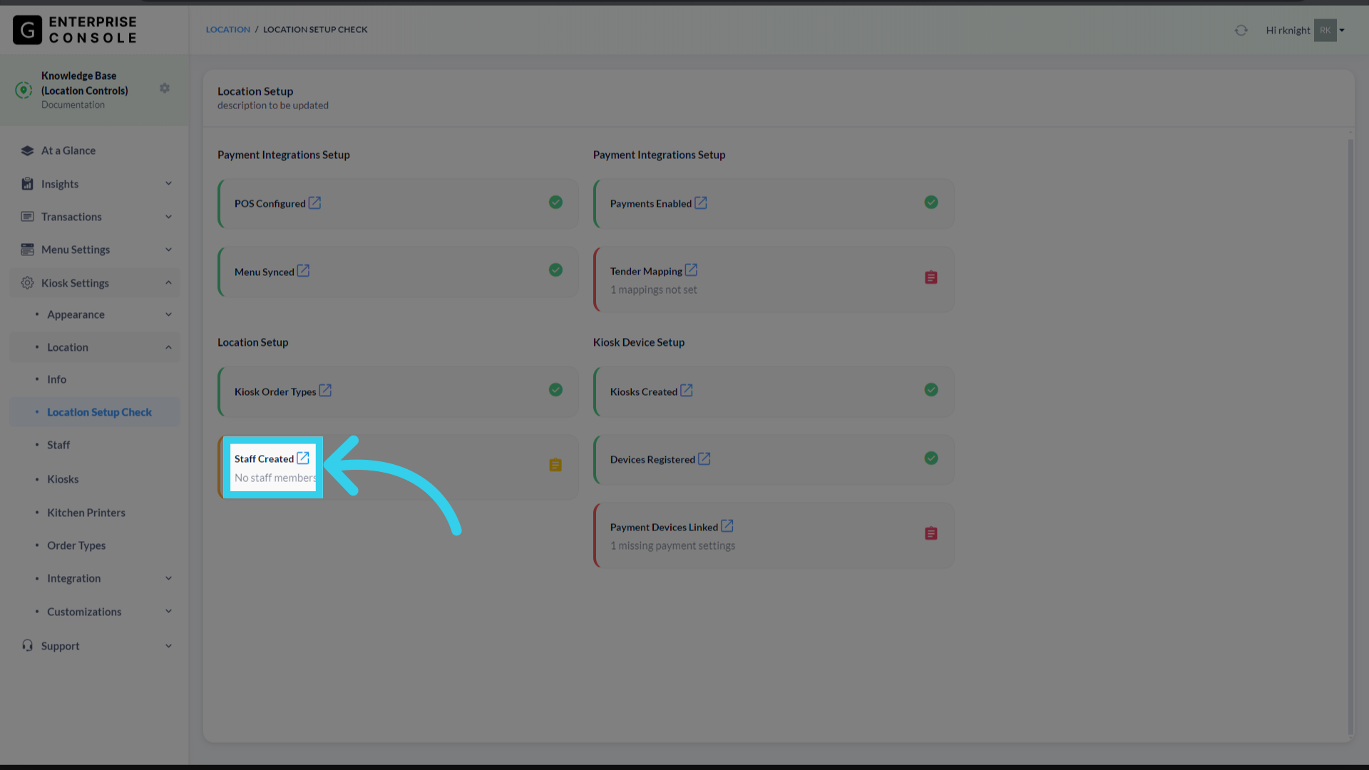Image resolution: width=1369 pixels, height=770 pixels.
Task: Click Payment Devices Linked red clipboard icon
Action: point(931,533)
